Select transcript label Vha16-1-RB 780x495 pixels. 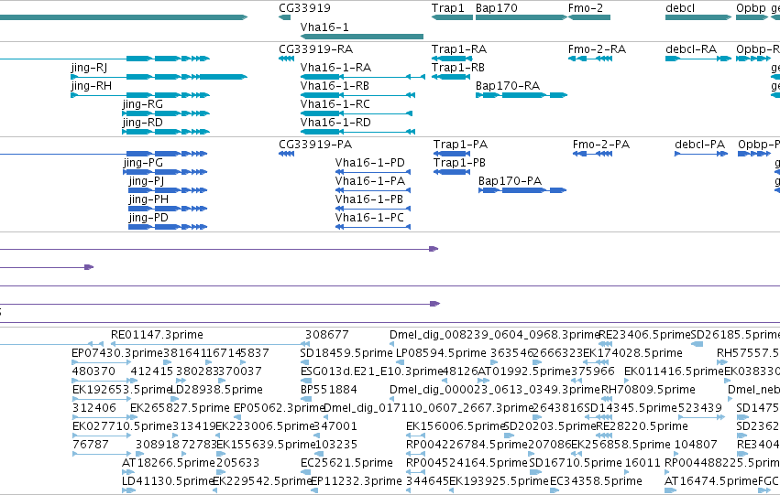[x=335, y=86]
